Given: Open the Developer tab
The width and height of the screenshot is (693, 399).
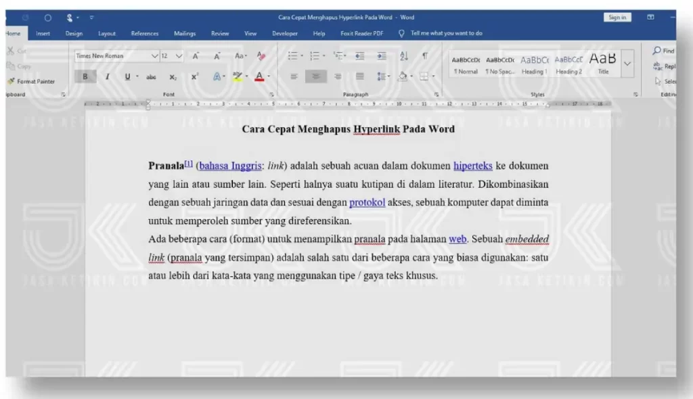Looking at the screenshot, I should (285, 34).
